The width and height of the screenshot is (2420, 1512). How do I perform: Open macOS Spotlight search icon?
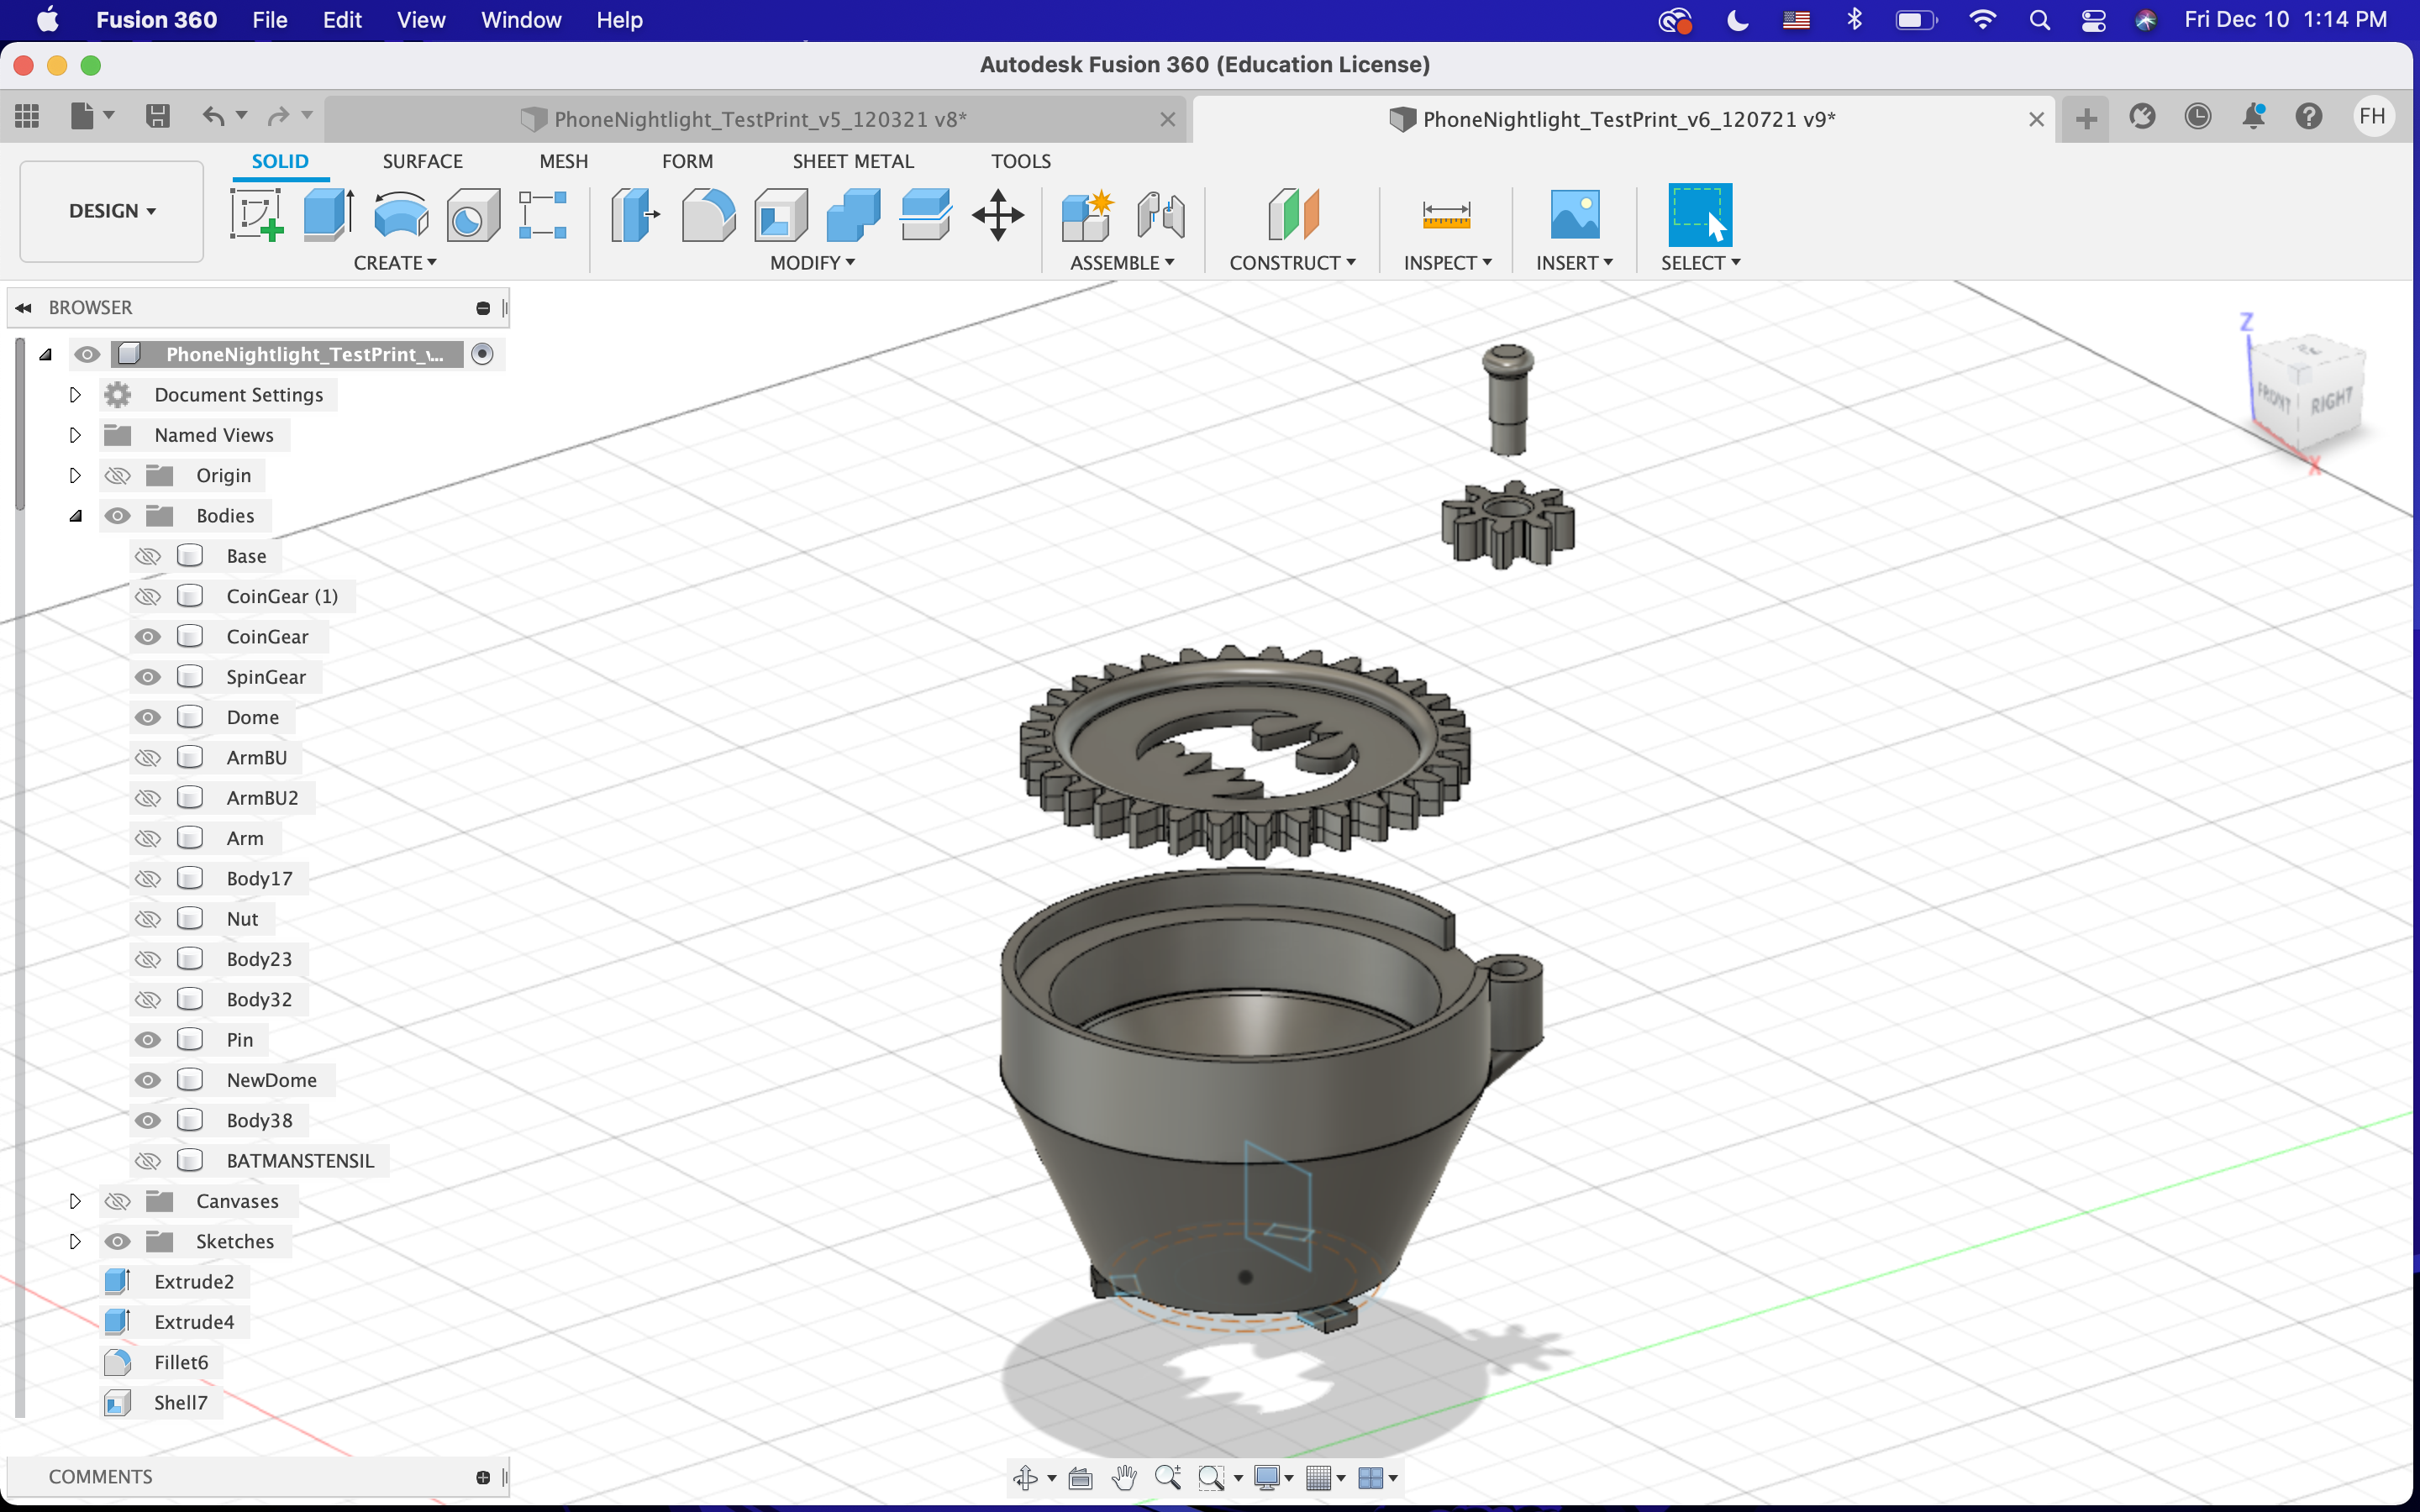[2039, 20]
